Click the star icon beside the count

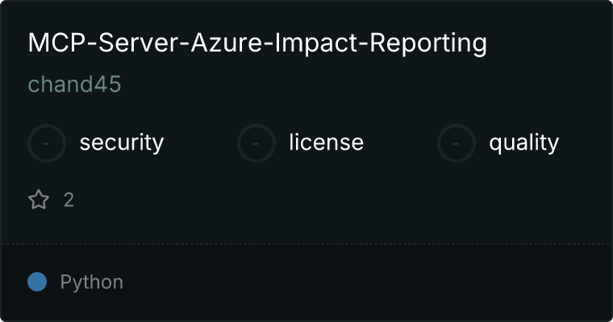point(39,200)
